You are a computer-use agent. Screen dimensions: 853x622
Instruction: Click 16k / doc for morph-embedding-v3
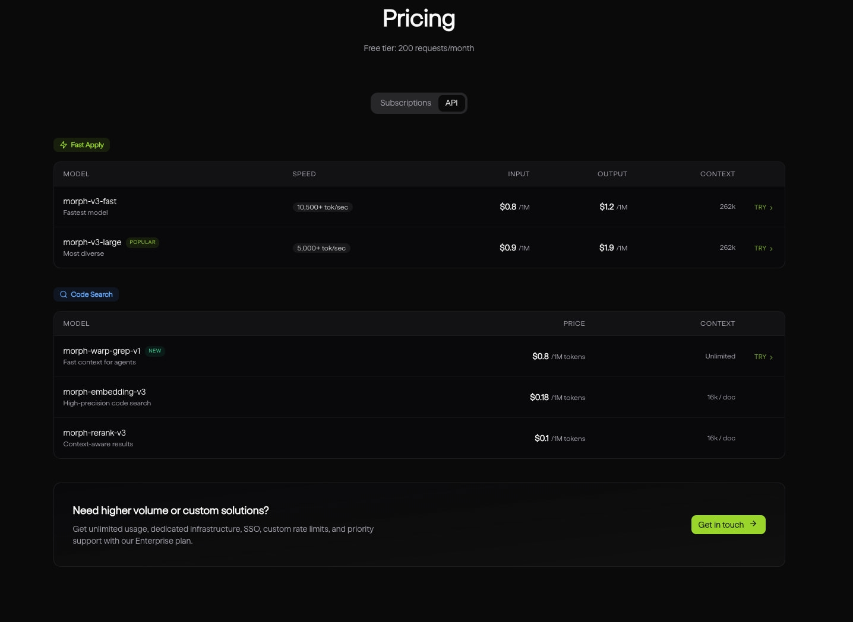click(x=721, y=397)
